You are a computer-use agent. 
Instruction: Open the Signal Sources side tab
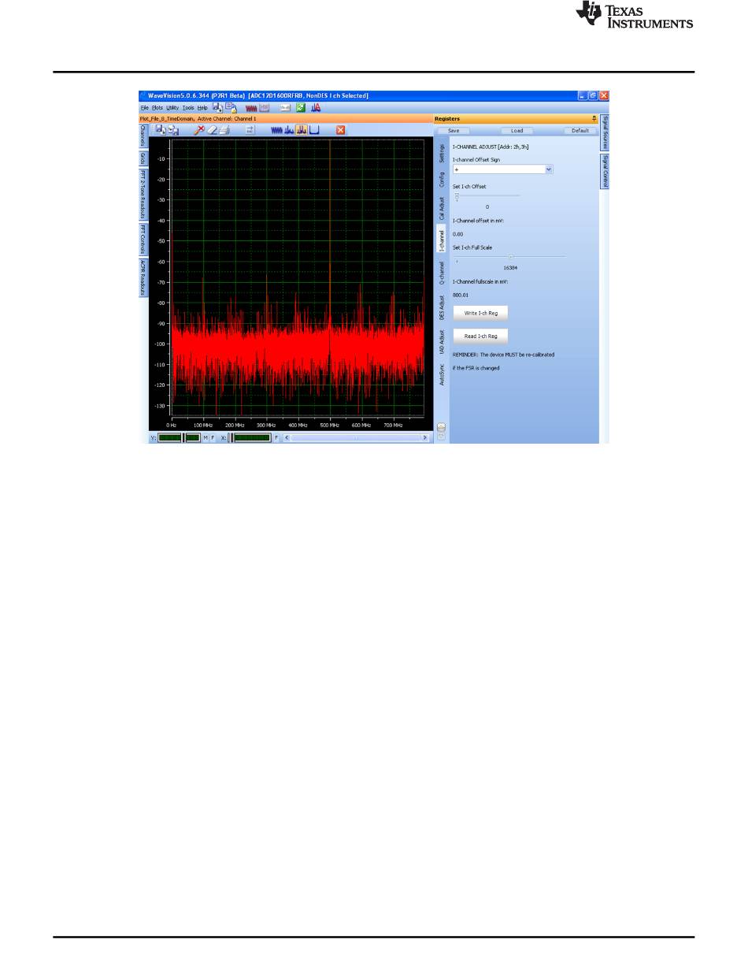pos(605,132)
